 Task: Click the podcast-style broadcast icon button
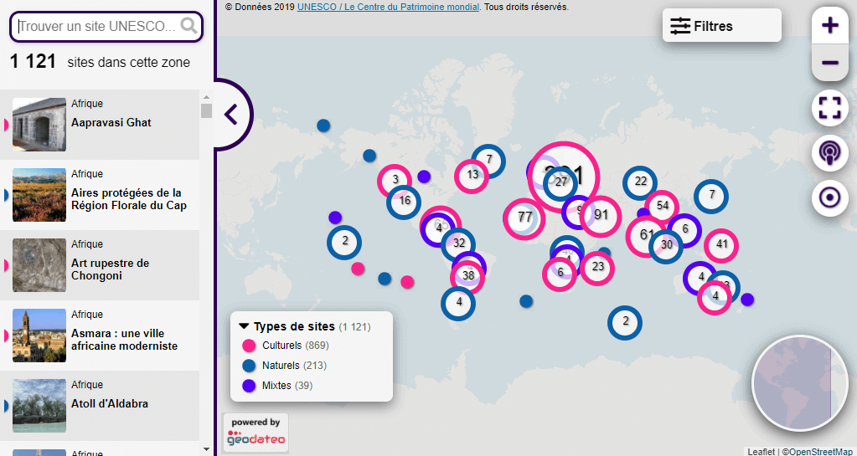(x=829, y=153)
